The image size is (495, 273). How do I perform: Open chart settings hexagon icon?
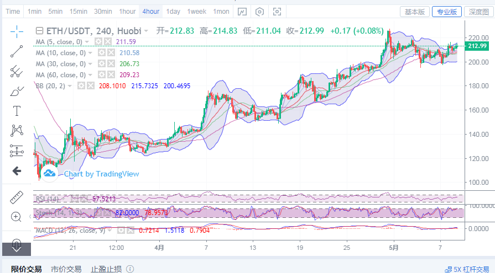(260, 12)
